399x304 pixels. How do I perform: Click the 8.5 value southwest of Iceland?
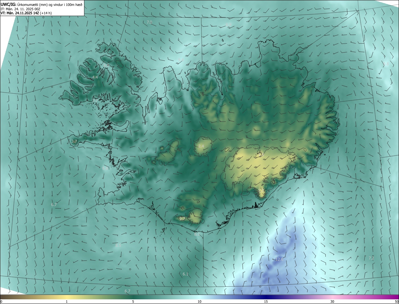point(118,245)
